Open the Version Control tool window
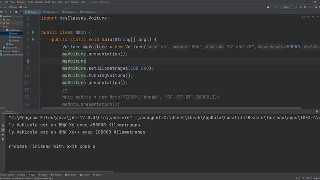Viewport: 320px width, 180px height. [x=7, y=175]
